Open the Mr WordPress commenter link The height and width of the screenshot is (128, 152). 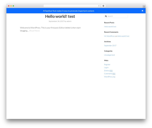(x=109, y=36)
